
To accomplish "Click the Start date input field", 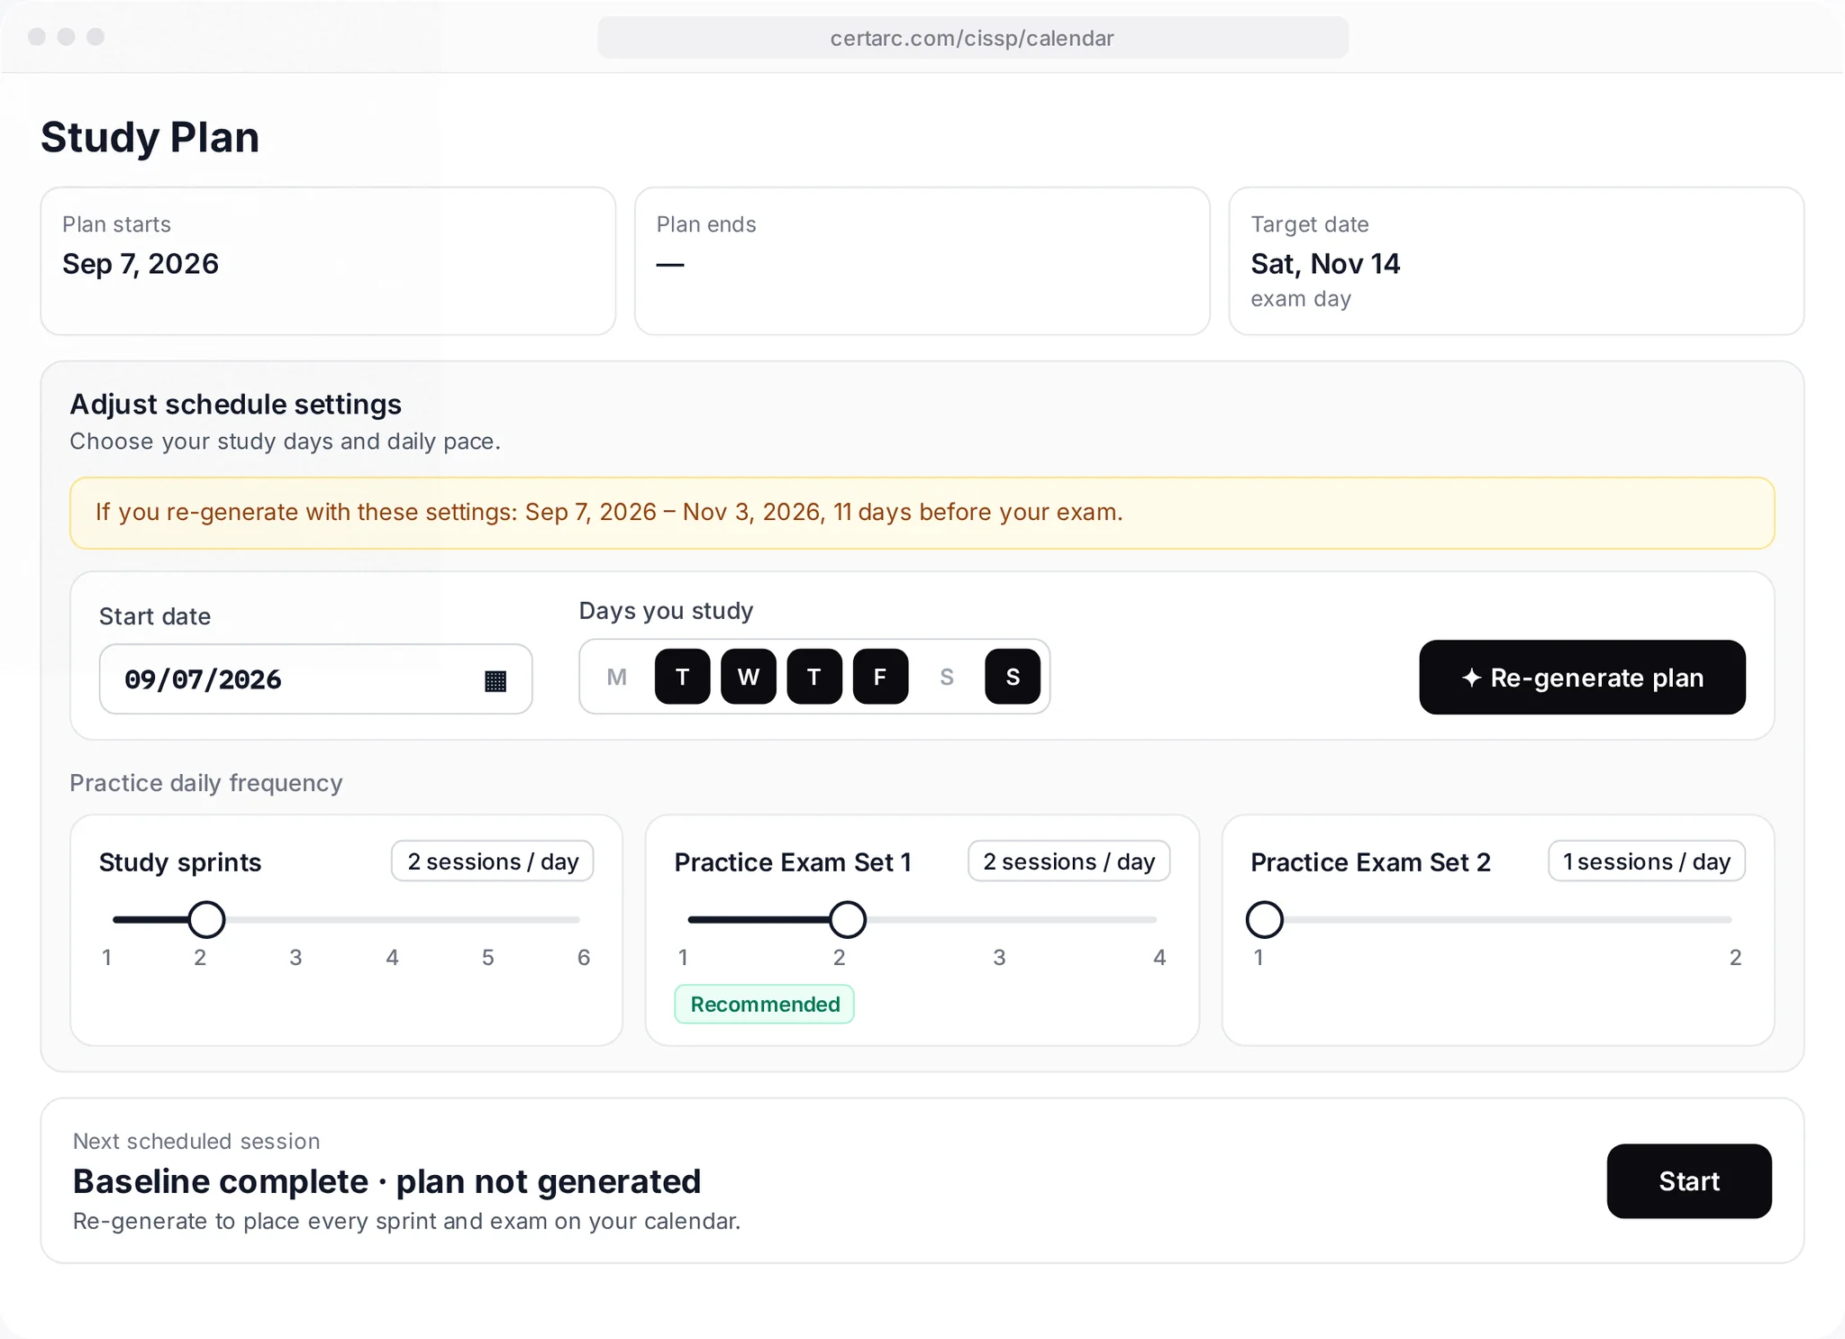I will point(315,679).
